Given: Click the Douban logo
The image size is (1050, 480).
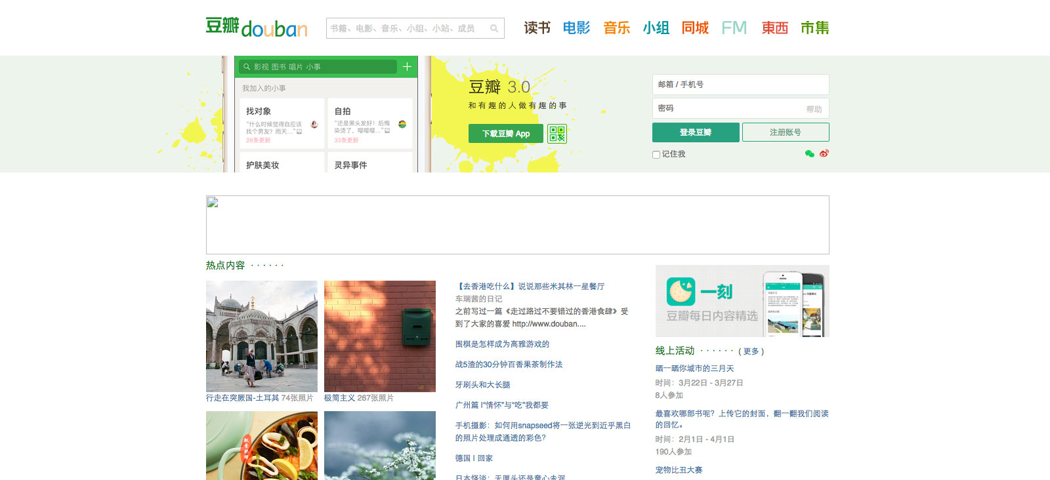Looking at the screenshot, I should 257,28.
